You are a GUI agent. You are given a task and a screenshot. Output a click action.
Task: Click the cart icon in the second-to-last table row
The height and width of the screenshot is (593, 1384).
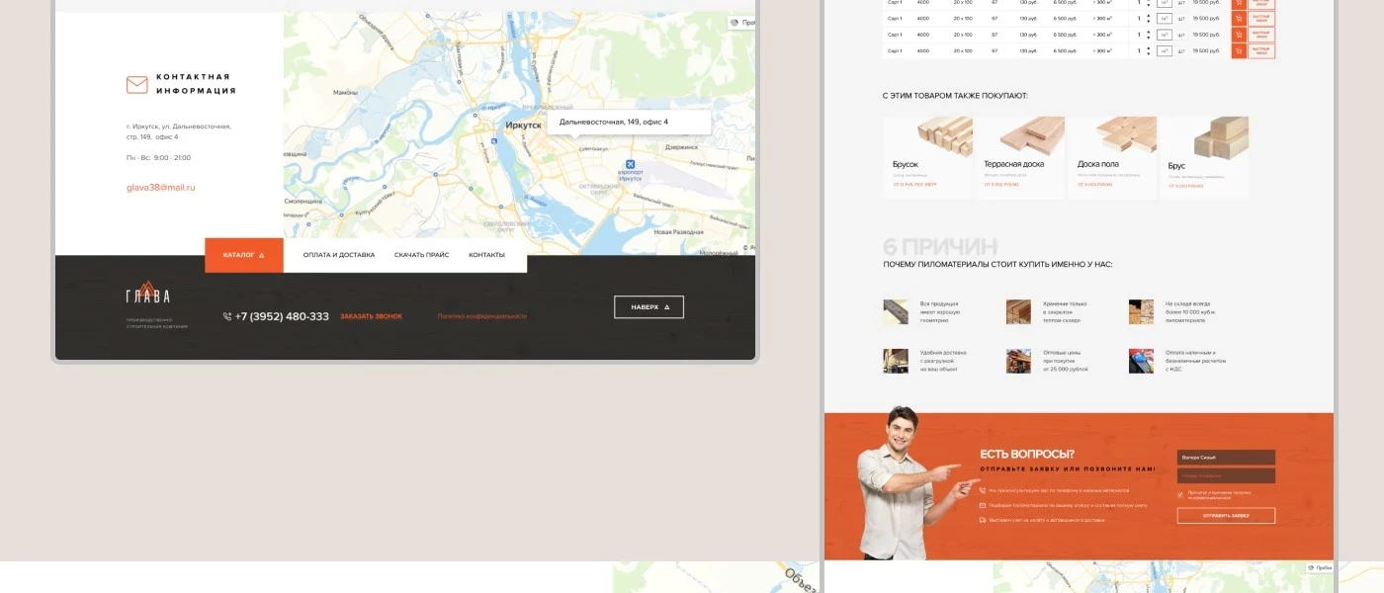[x=1238, y=35]
